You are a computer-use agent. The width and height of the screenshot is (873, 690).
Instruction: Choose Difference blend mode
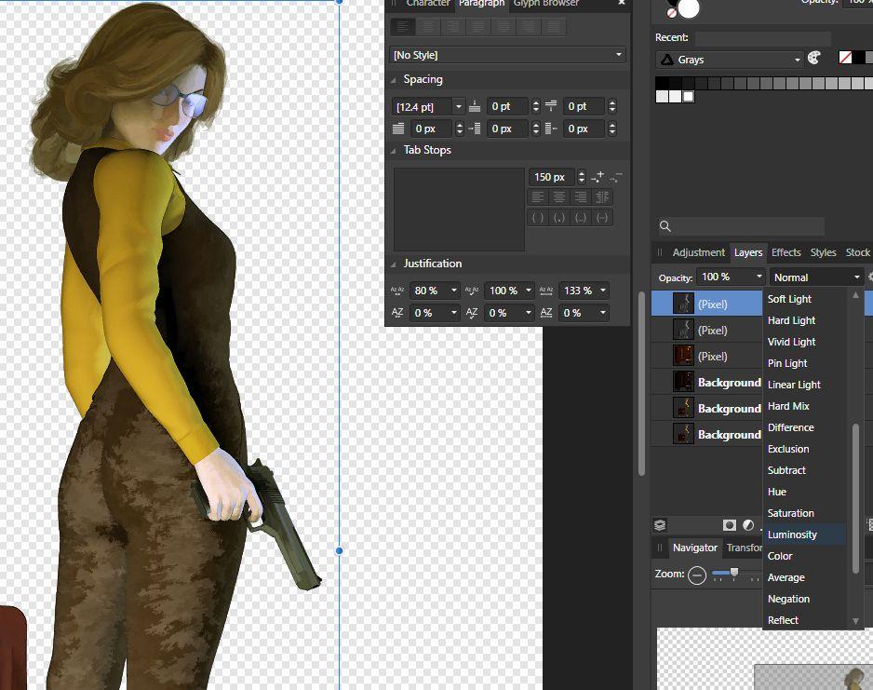point(790,427)
